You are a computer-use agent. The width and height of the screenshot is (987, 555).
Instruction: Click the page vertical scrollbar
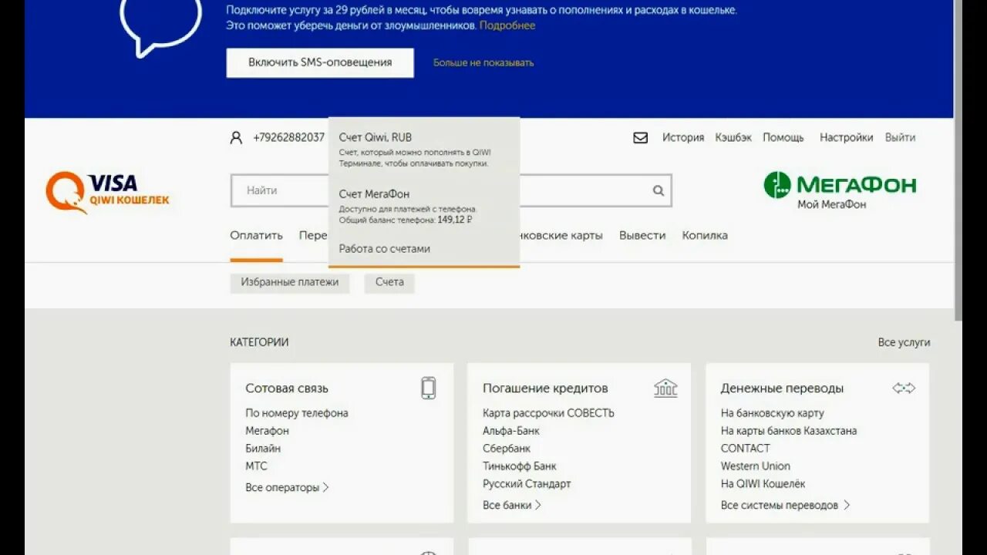point(958,160)
